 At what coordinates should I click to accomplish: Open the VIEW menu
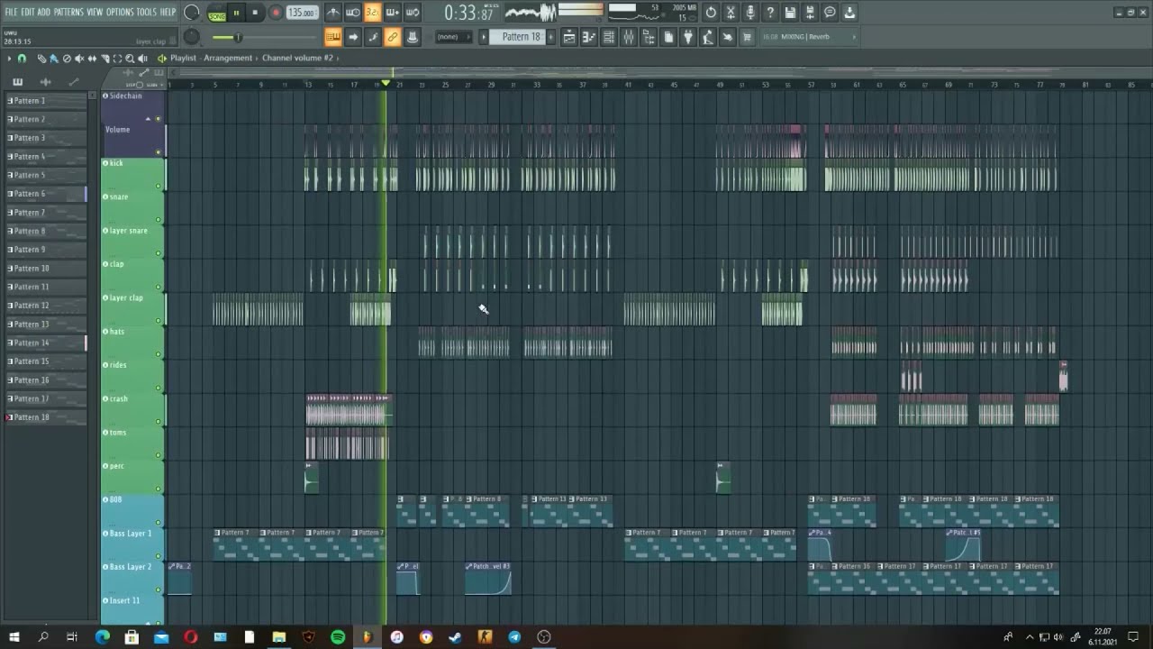95,13
